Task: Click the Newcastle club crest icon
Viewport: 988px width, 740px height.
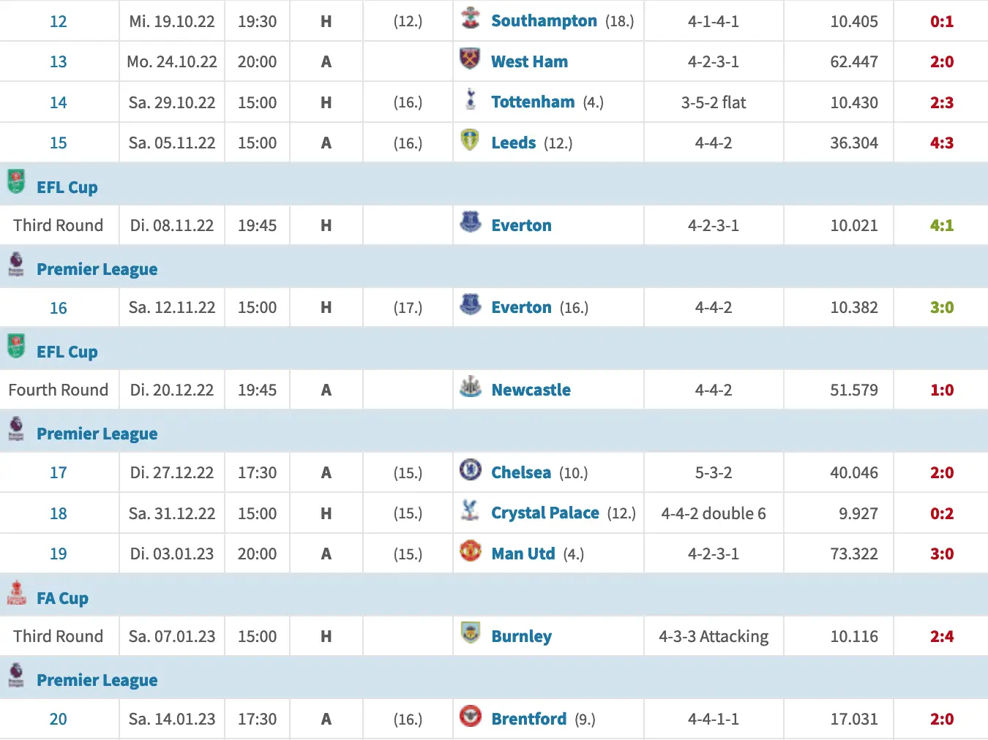Action: pyautogui.click(x=471, y=387)
